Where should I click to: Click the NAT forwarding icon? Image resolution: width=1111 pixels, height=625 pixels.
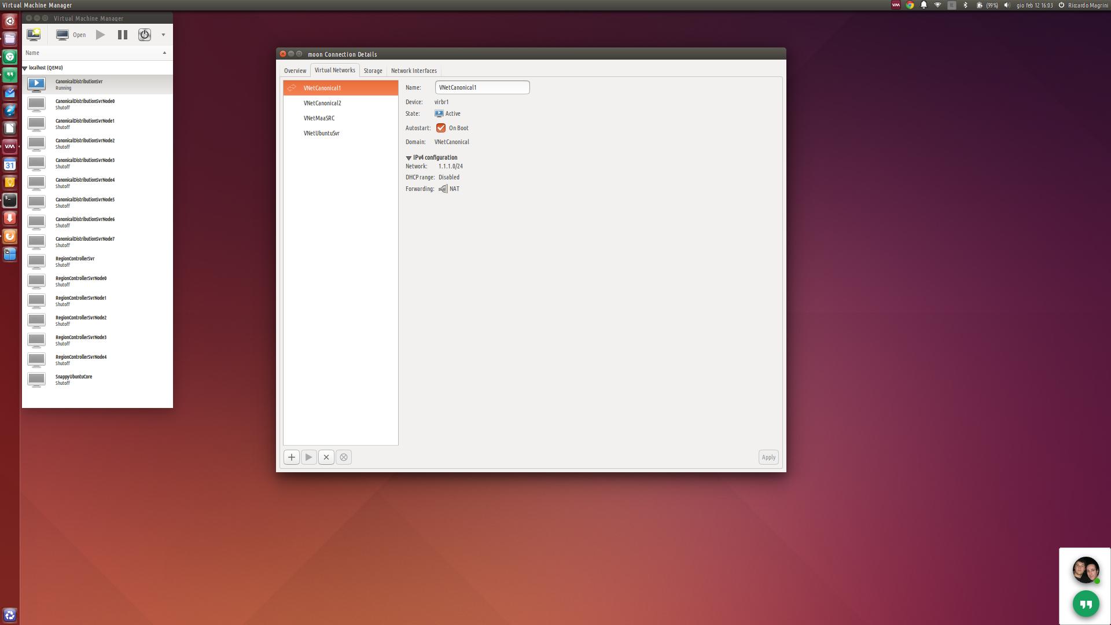point(443,189)
